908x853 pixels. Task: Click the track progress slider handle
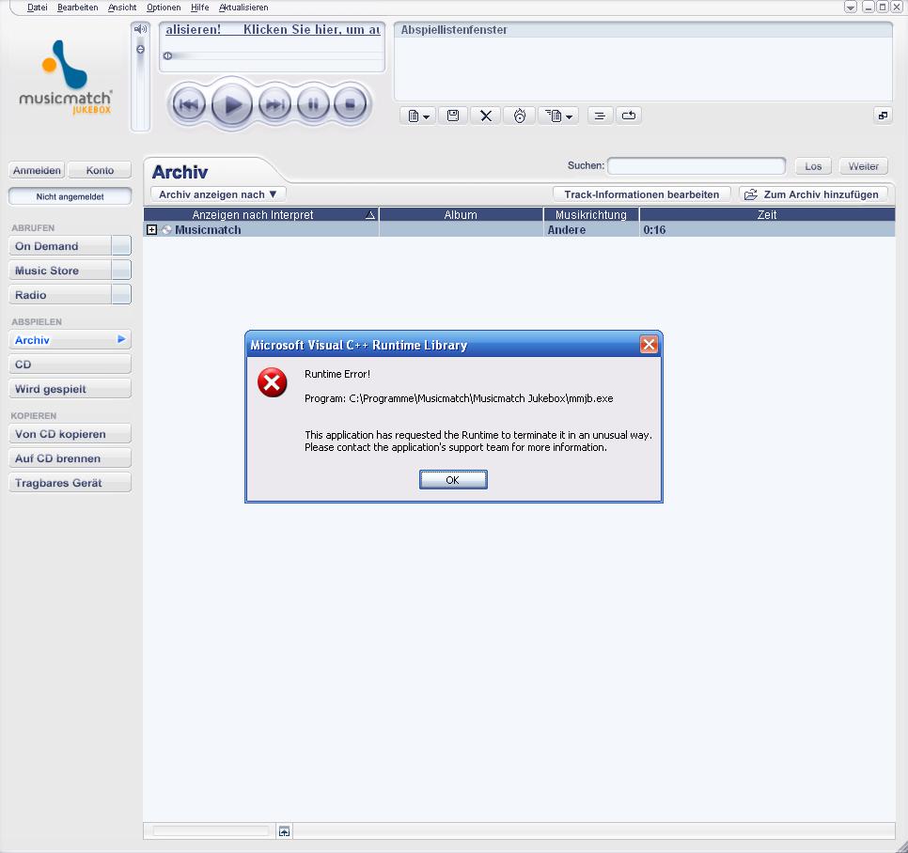167,56
